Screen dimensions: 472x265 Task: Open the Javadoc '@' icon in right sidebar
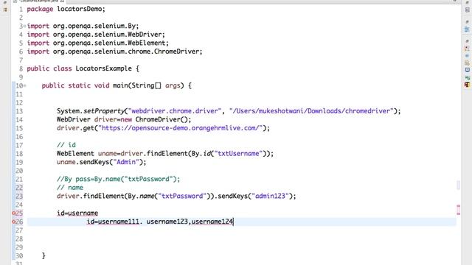[467, 56]
